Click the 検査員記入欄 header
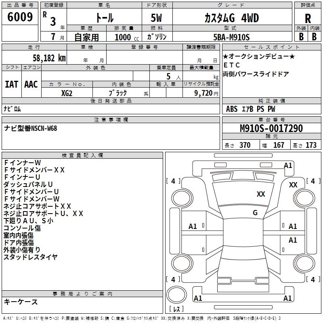The width and height of the screenshot is (323, 323). [x=82, y=155]
